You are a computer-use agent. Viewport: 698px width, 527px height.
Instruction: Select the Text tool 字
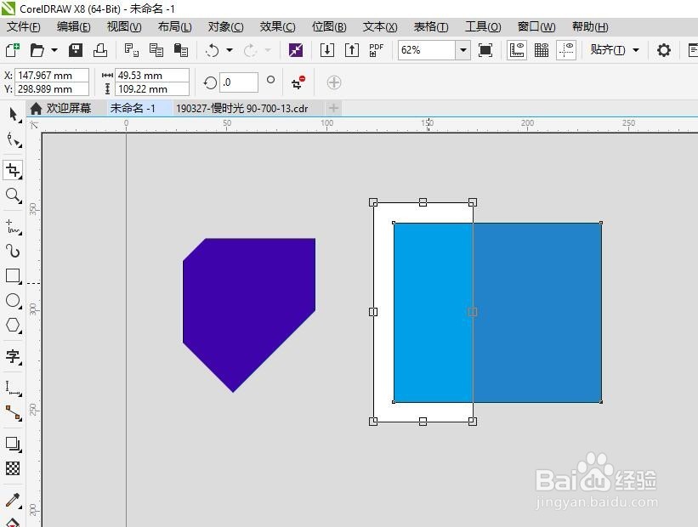14,356
